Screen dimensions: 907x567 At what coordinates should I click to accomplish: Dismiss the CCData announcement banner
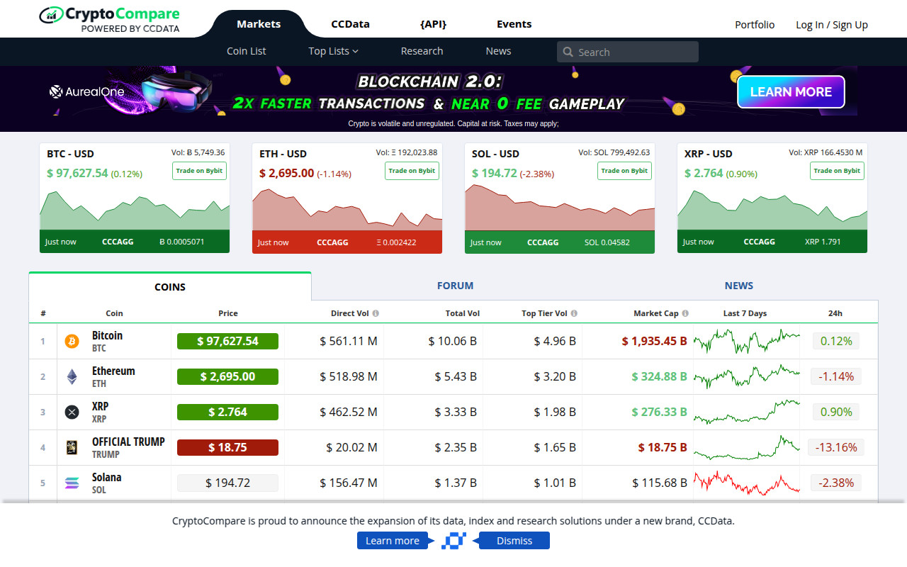pos(514,541)
